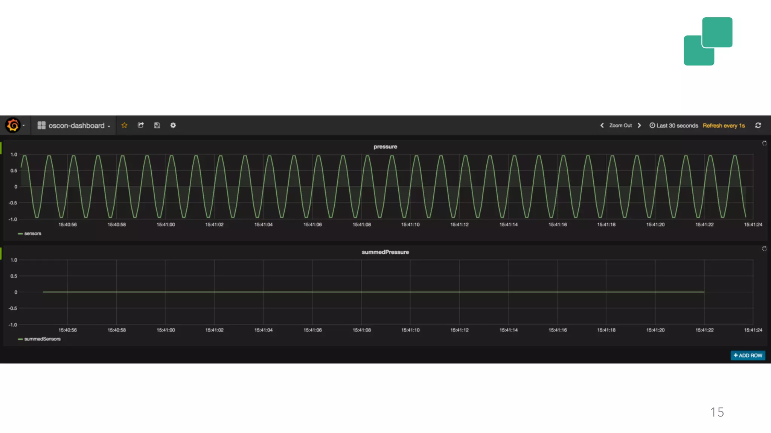Screen dimensions: 771x433
Task: Click the refresh dashboard icon
Action: point(758,125)
